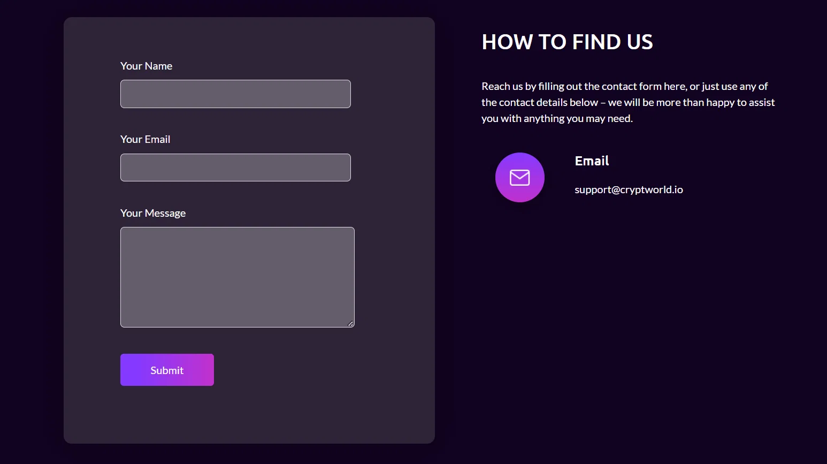The image size is (827, 464).
Task: Click the purple envelope email icon
Action: pos(519,177)
